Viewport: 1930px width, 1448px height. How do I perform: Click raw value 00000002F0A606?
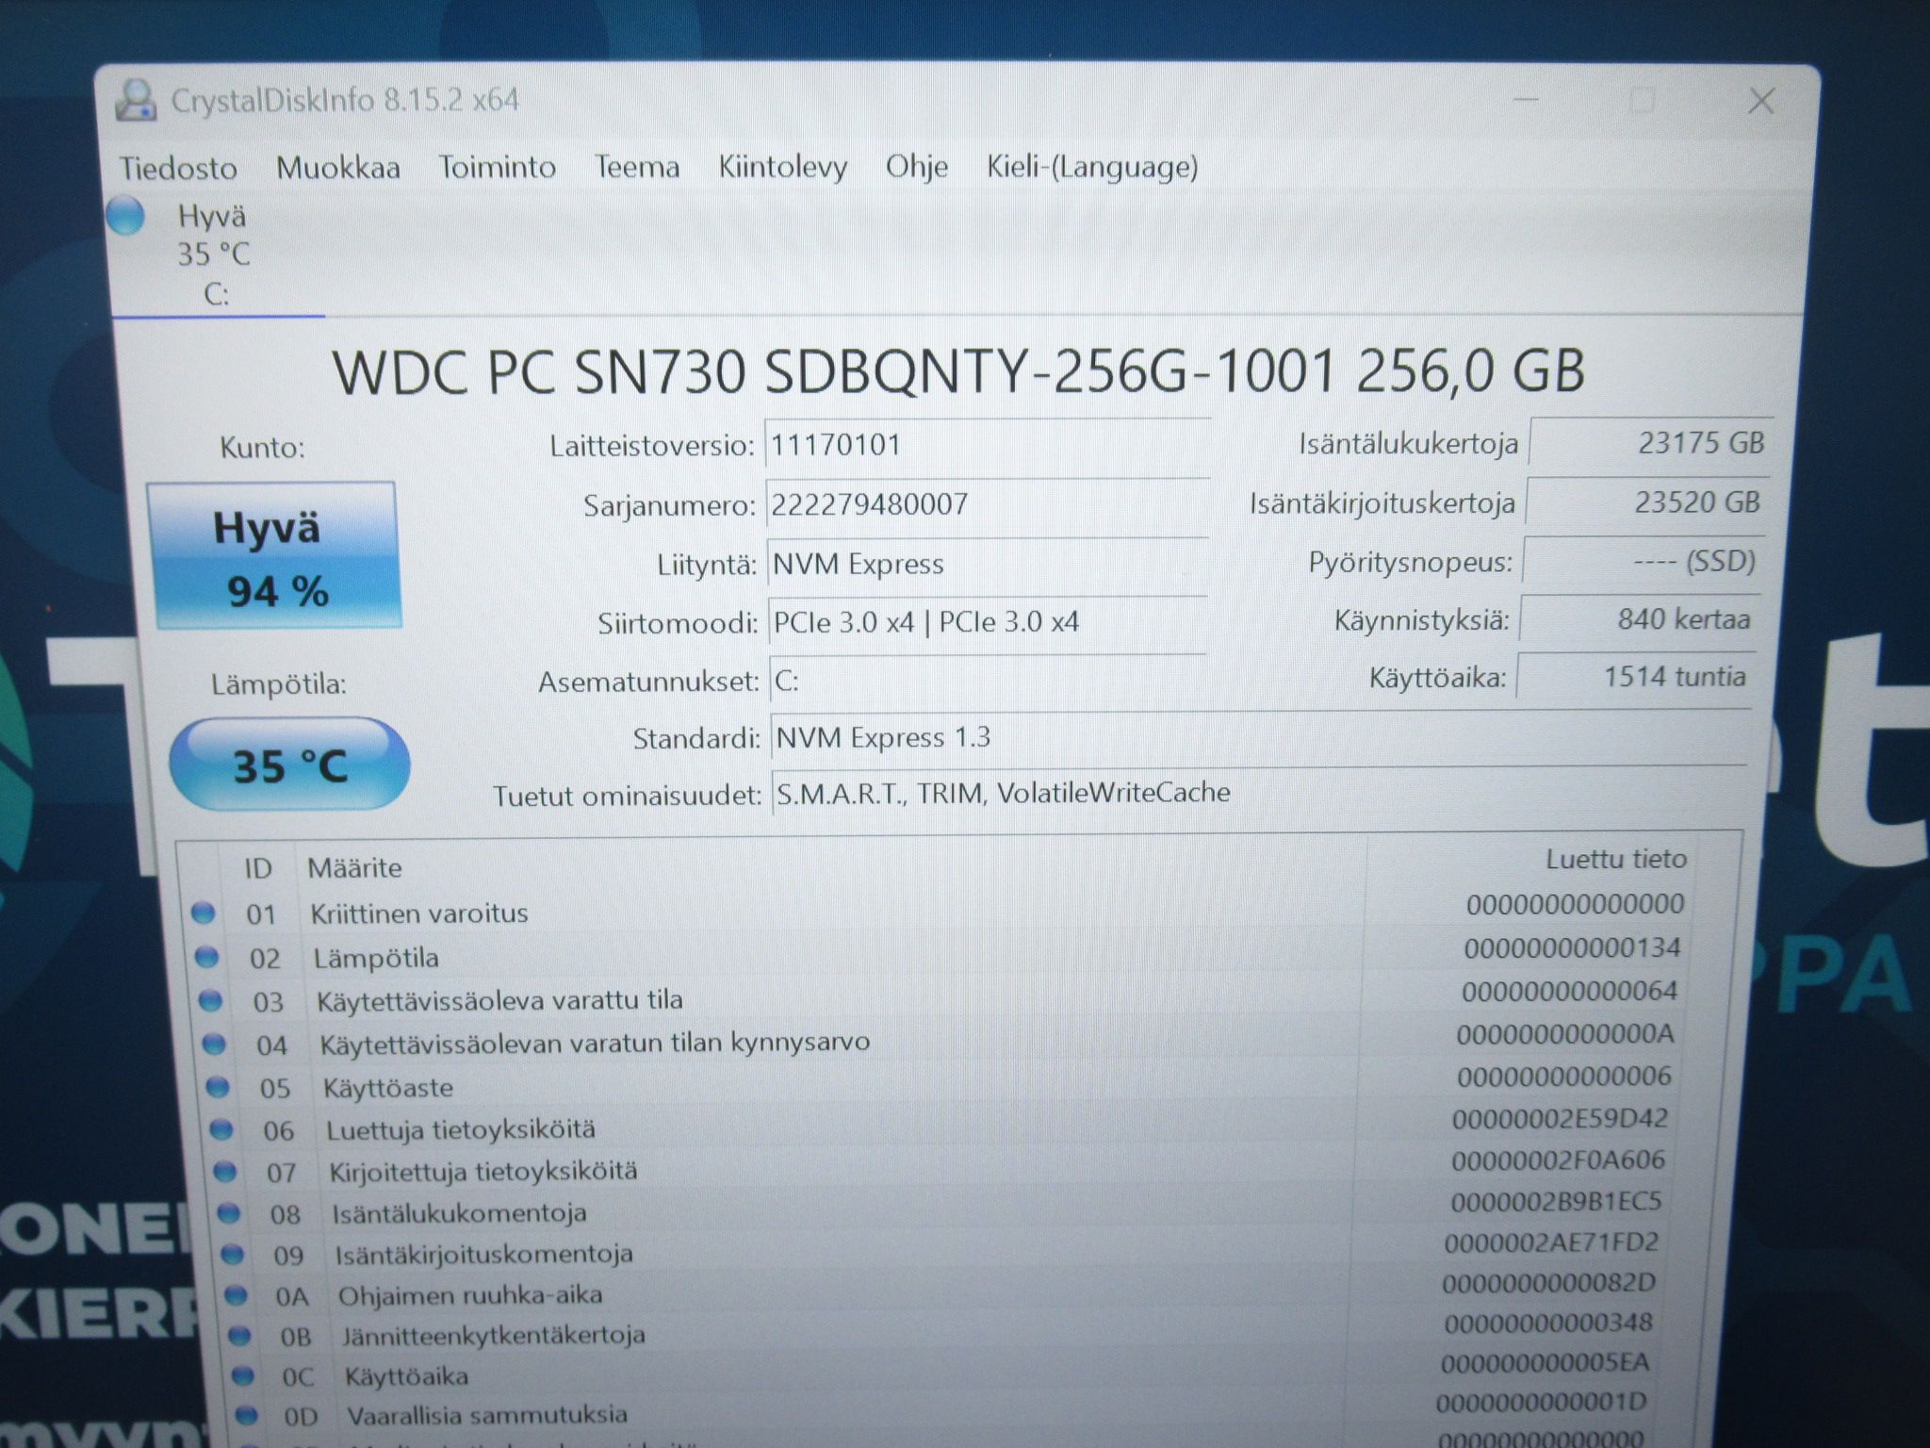(x=1559, y=1160)
